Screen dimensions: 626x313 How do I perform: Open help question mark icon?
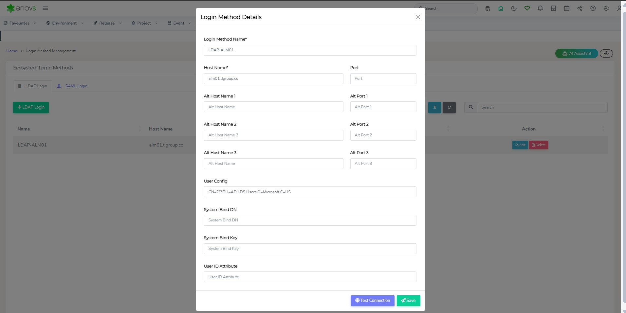click(x=593, y=9)
